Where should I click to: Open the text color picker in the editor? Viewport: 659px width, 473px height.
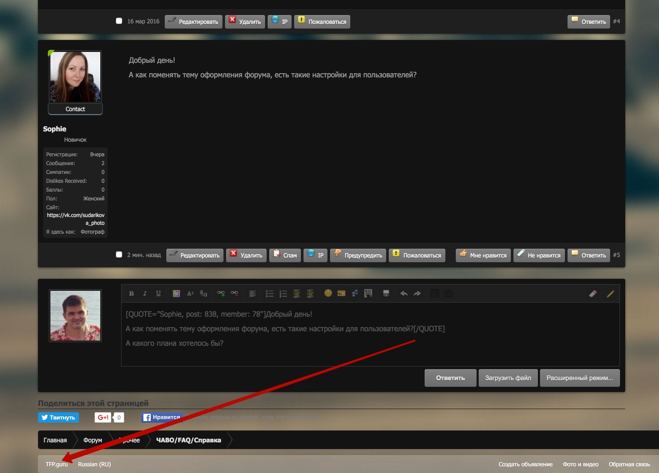(176, 293)
